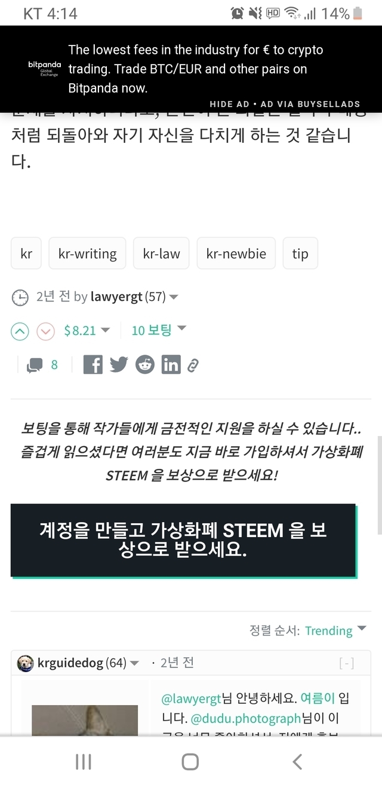This screenshot has height=787, width=382.
Task: Expand the lawyergt author dropdown arrow
Action: tap(174, 297)
